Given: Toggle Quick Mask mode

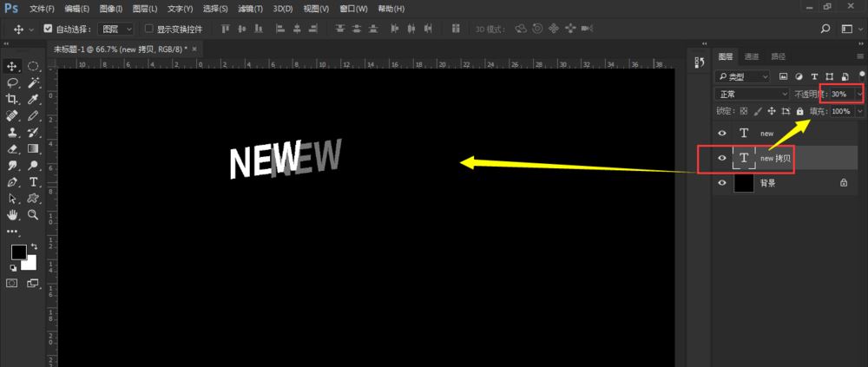Looking at the screenshot, I should tap(11, 283).
